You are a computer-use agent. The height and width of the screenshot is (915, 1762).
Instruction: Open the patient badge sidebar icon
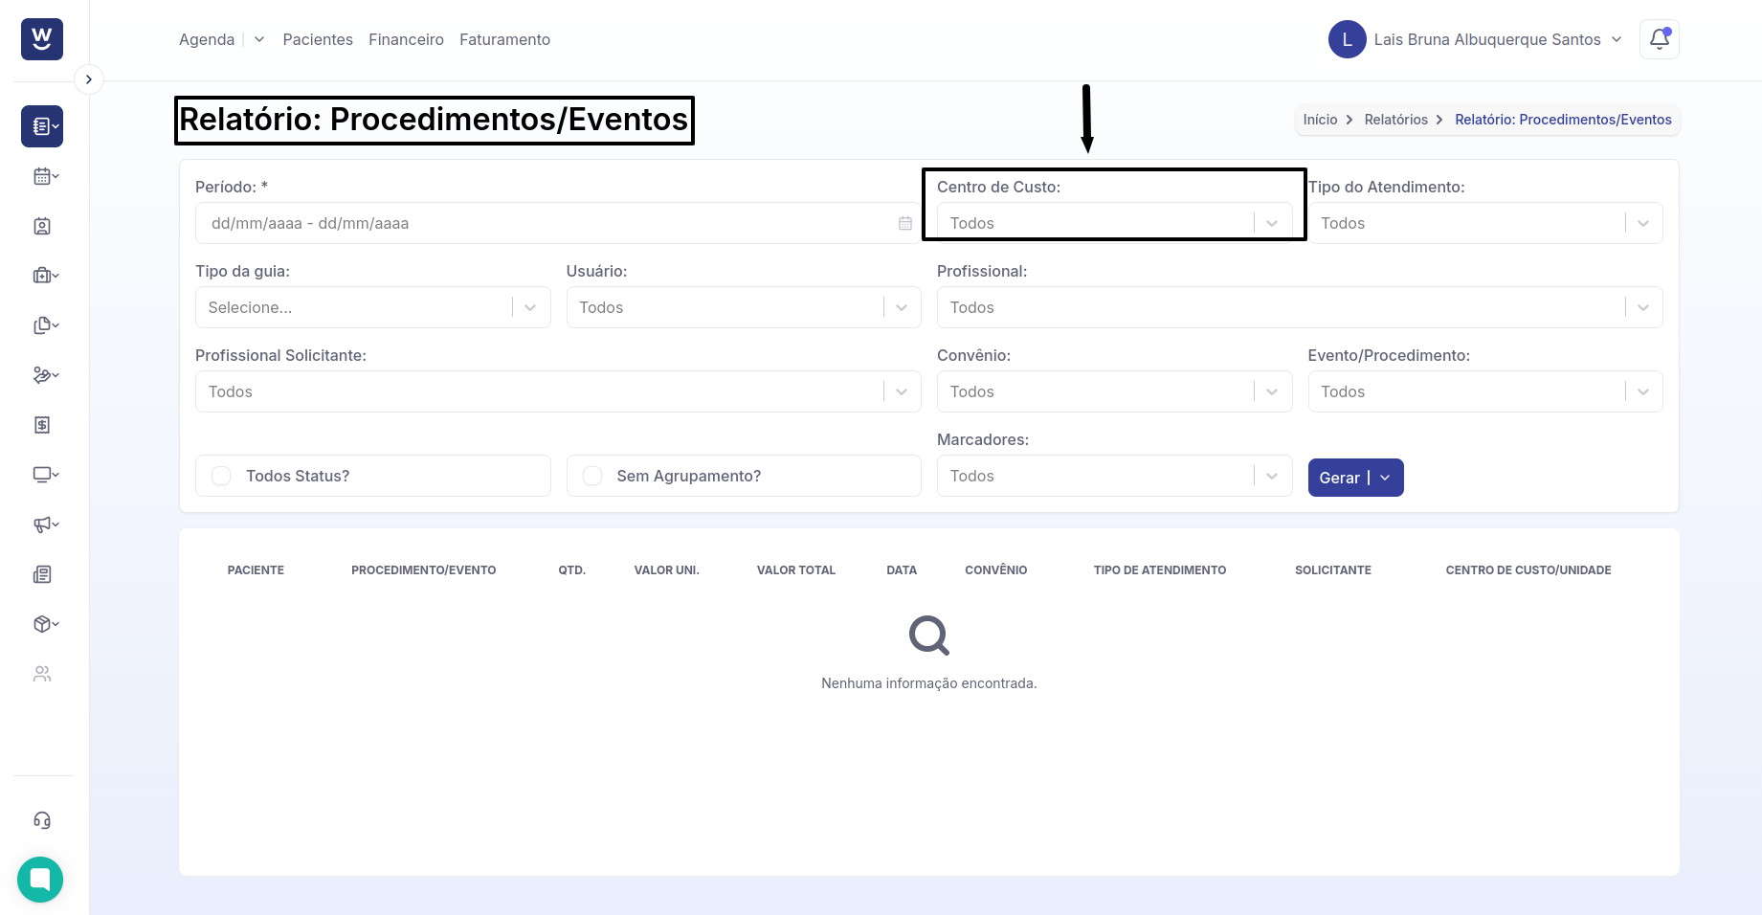(42, 226)
